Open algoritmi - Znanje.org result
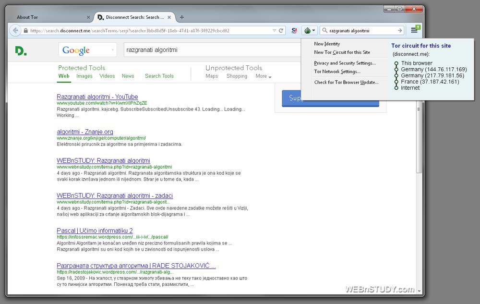This screenshot has width=480, height=304. [x=85, y=132]
